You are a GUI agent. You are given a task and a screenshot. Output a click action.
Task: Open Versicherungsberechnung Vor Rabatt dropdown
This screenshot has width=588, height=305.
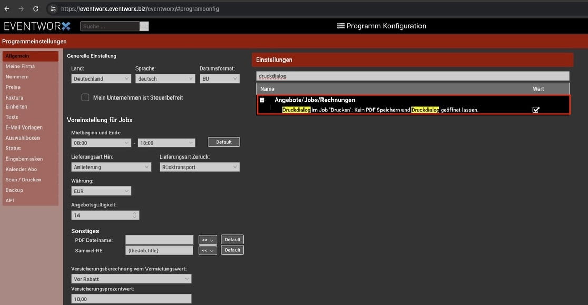coord(131,279)
